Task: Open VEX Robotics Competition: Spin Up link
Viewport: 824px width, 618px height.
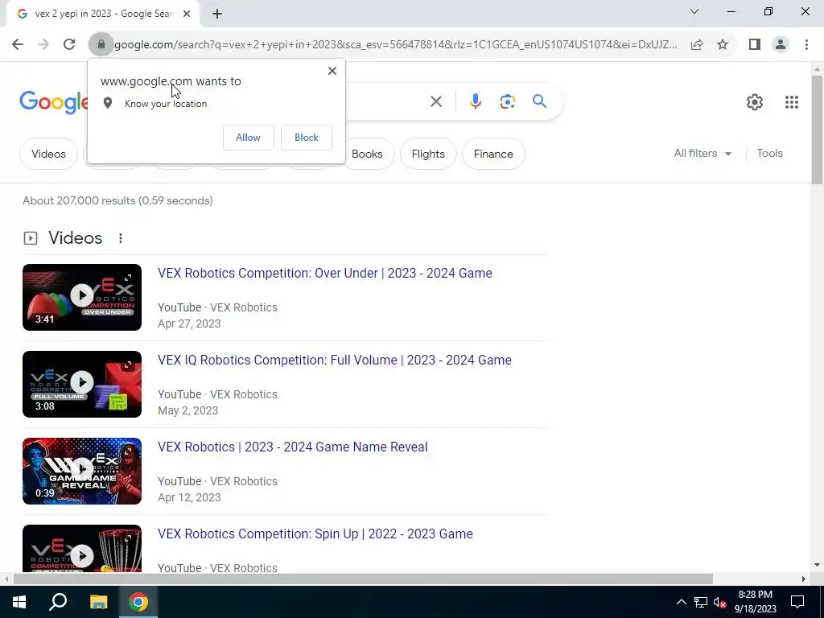Action: click(315, 534)
